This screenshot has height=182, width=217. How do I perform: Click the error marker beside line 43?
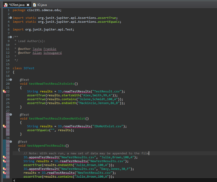(4, 173)
